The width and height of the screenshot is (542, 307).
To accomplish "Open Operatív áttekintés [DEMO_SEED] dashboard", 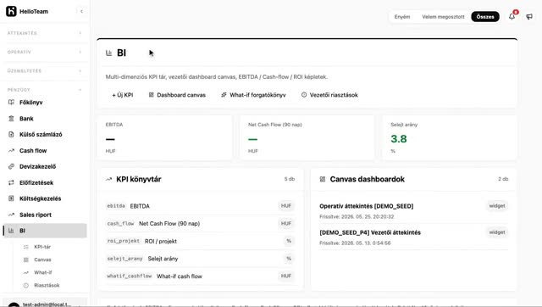I will pos(413,211).
